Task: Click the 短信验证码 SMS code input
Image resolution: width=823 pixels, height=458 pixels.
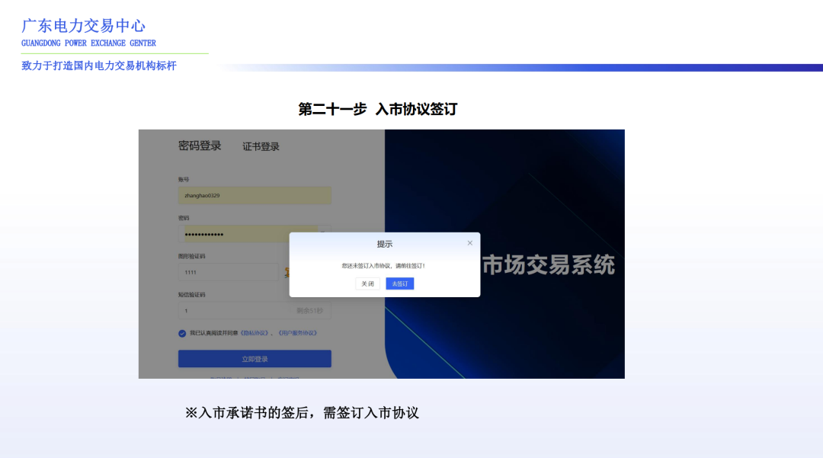Action: [x=229, y=310]
